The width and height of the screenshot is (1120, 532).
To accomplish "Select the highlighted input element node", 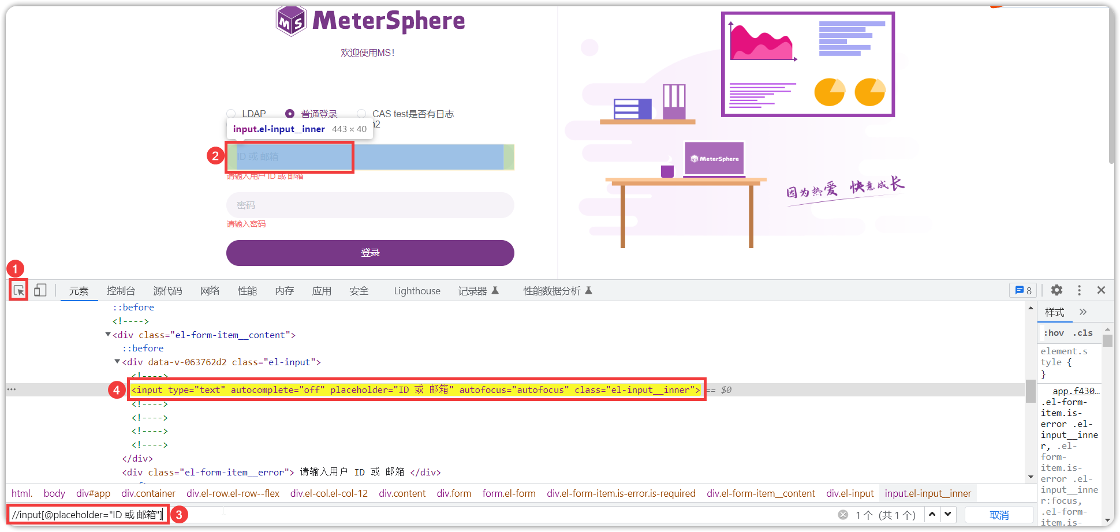I will pyautogui.click(x=416, y=390).
